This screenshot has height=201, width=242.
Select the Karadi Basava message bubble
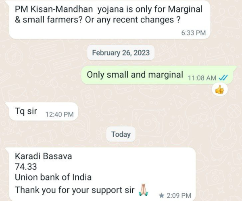(x=101, y=174)
